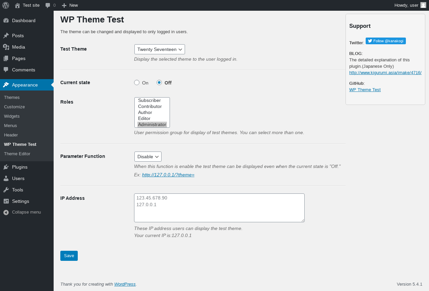The height and width of the screenshot is (291, 429).
Task: Click the Plugins plug icon
Action: pyautogui.click(x=6, y=167)
